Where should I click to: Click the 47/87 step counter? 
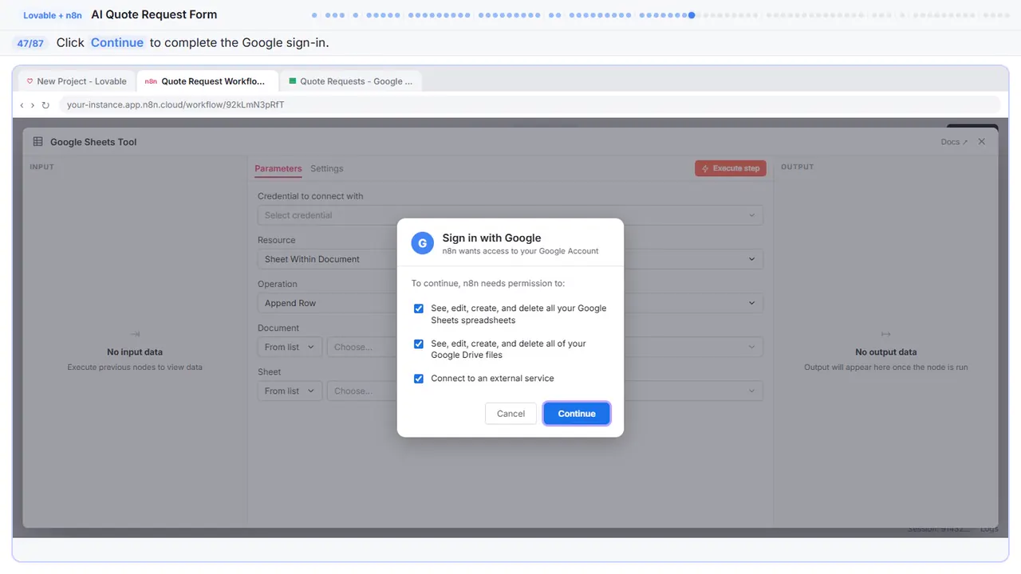(30, 43)
